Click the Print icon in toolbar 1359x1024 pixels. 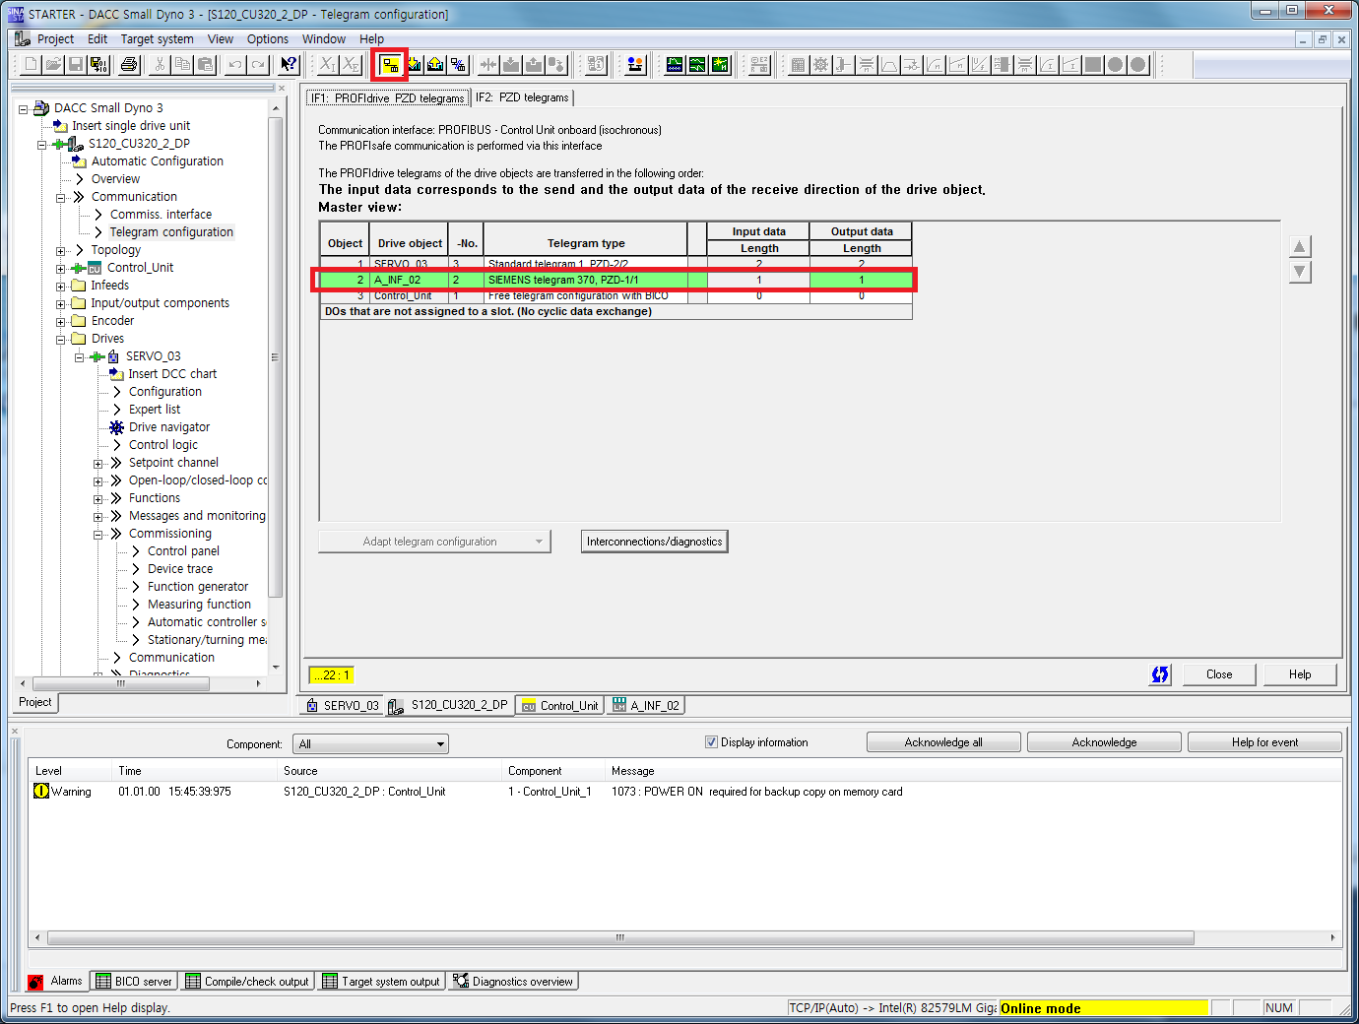[129, 65]
